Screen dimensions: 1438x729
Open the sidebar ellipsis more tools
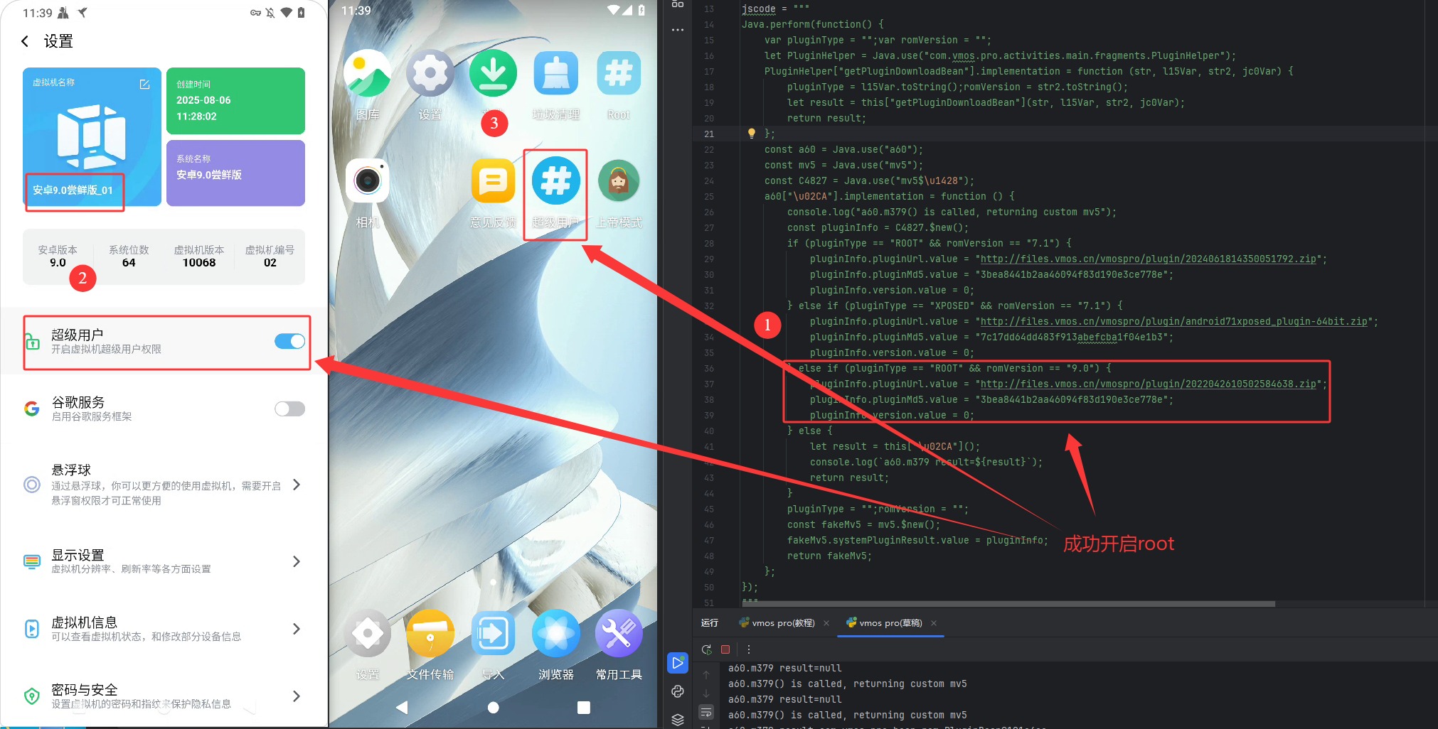(x=678, y=30)
